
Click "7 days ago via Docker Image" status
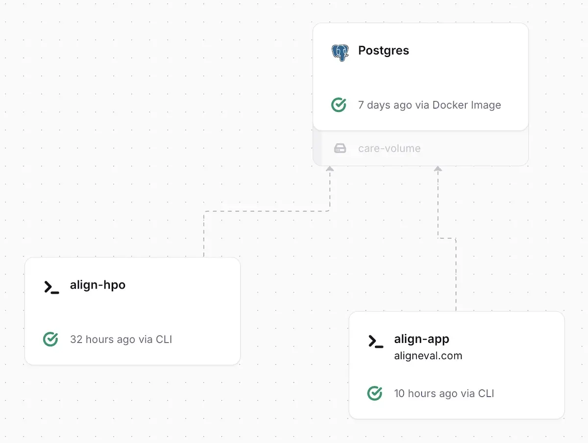pos(429,105)
